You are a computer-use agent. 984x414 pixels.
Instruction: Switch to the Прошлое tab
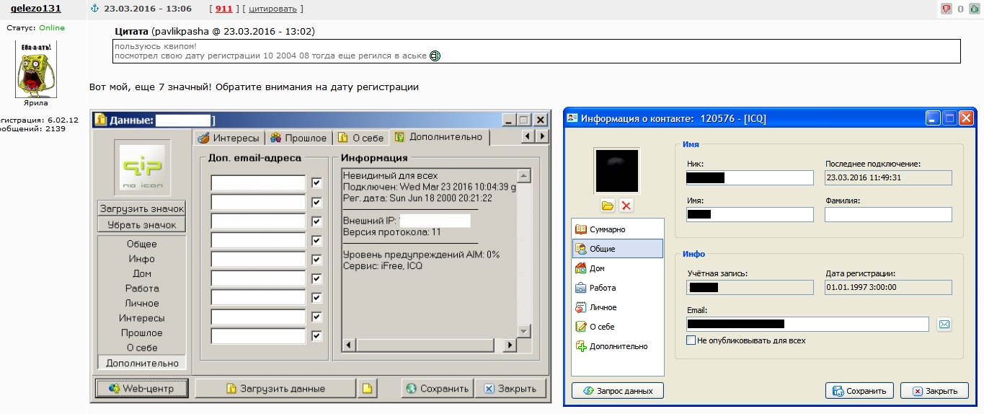point(298,138)
